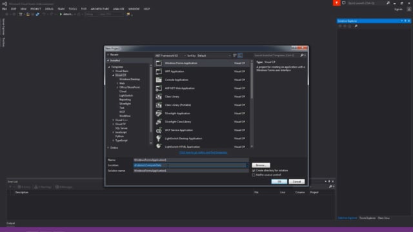Select the ASP.NET Web Application icon
Screen dimensions: 413x232
(159, 88)
